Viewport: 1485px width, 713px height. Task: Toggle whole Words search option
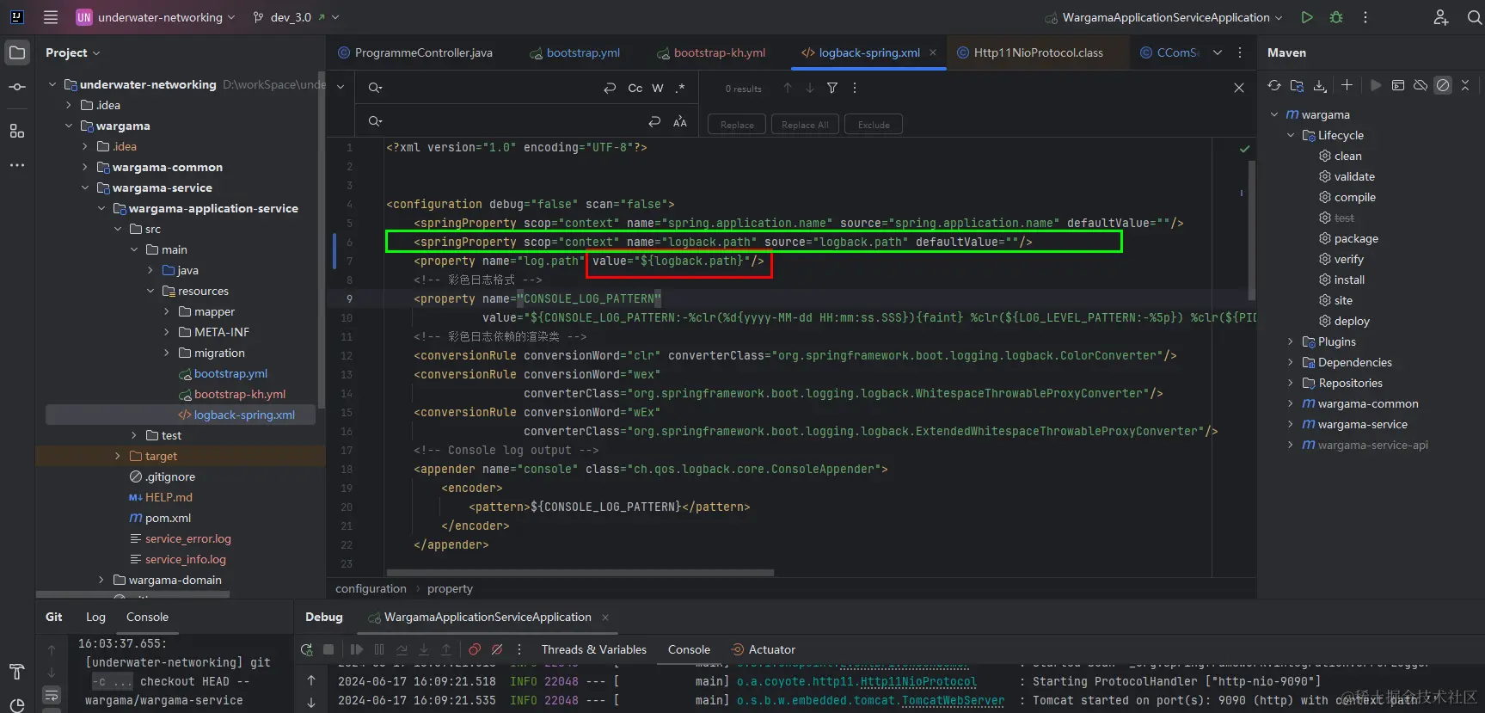coord(658,88)
